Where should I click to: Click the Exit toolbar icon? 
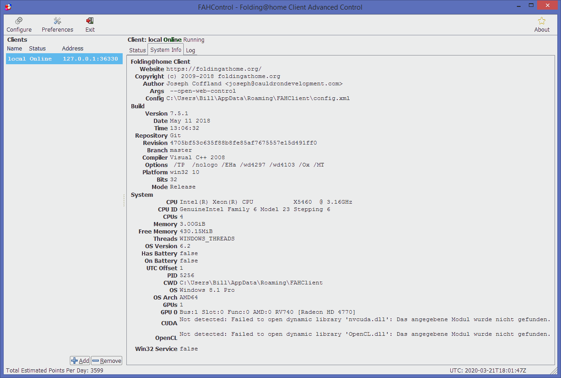click(x=90, y=25)
